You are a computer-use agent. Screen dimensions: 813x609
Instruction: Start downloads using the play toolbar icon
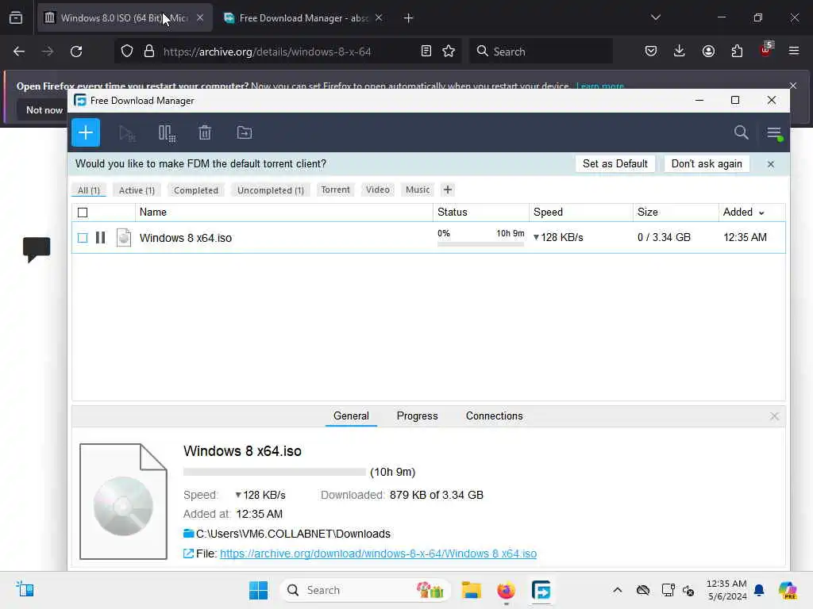click(127, 133)
